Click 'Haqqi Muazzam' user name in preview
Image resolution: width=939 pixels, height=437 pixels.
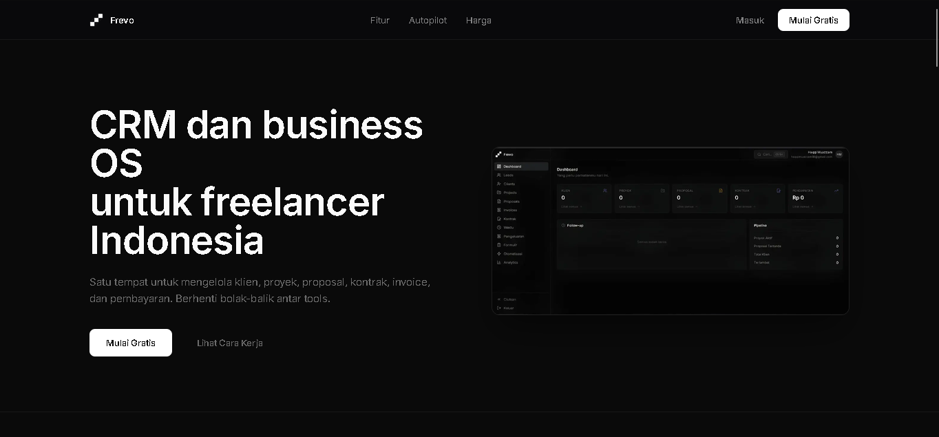[x=820, y=152]
